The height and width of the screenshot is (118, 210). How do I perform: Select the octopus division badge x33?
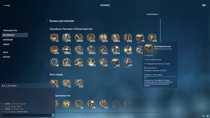coord(79,83)
